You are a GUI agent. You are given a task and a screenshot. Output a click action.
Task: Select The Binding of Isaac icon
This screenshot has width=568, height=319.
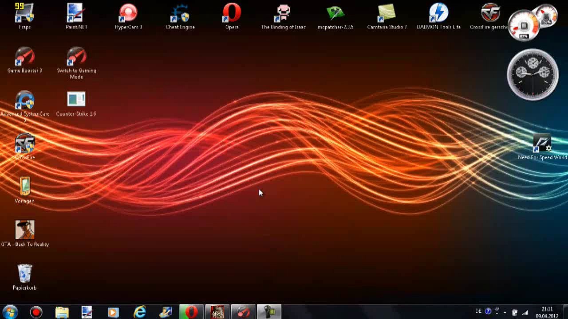[284, 16]
